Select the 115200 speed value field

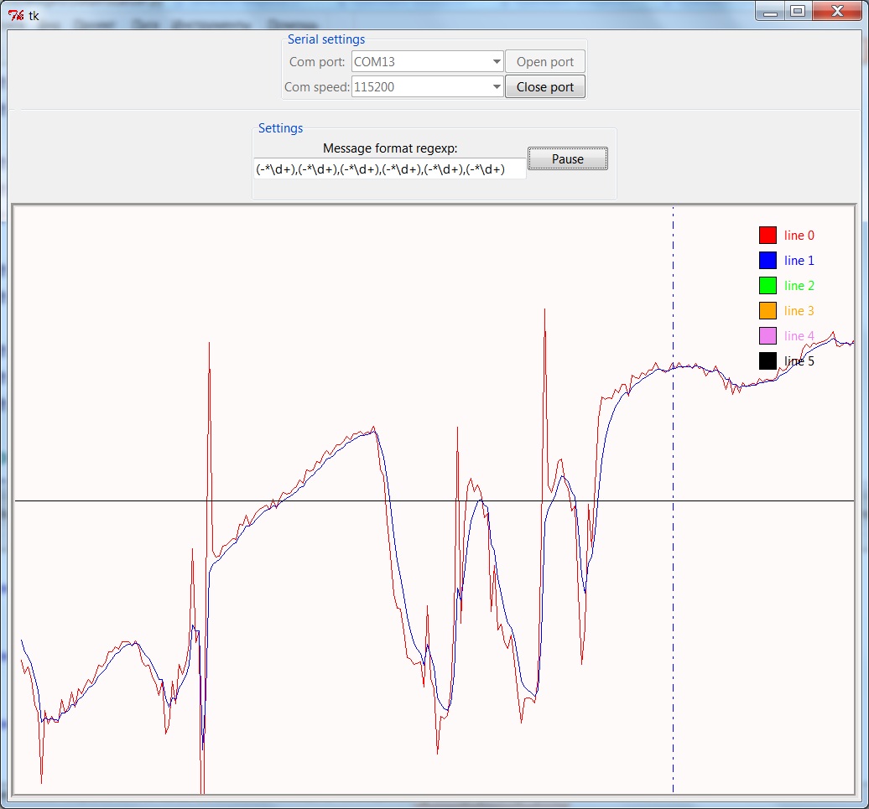(x=419, y=87)
